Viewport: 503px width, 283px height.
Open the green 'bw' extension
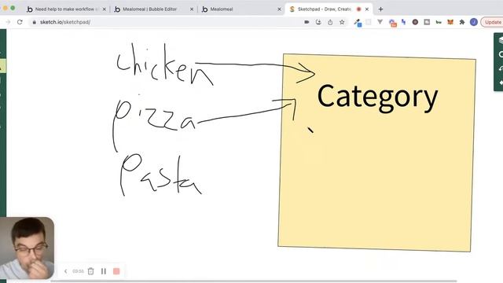point(439,22)
